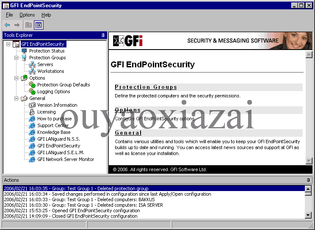Viewport: 315px width, 230px height.
Task: Click the Protection Group Defaults gears icon
Action: (x=32, y=85)
